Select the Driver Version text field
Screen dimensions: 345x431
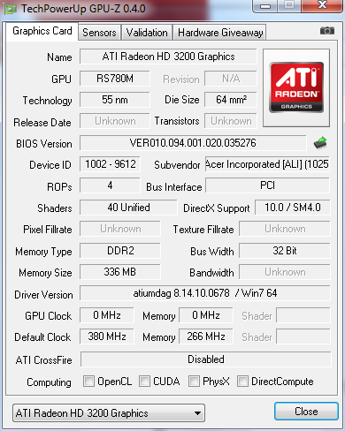pos(205,293)
